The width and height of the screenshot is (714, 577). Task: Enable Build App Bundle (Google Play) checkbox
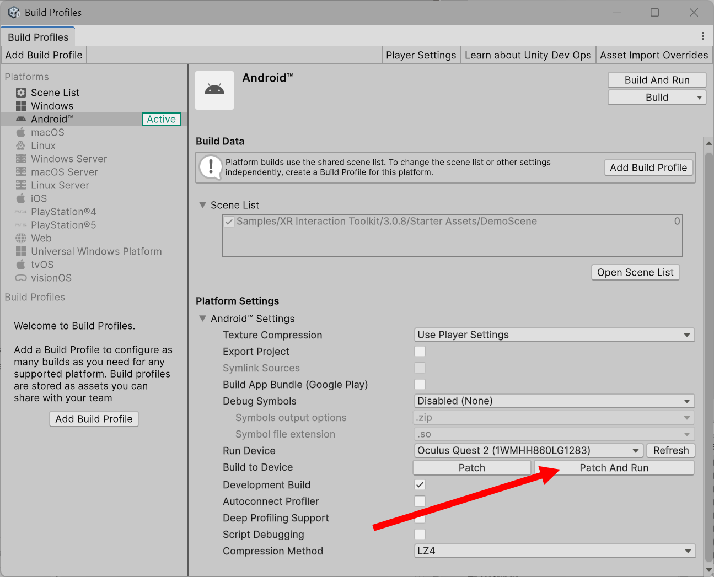coord(420,385)
